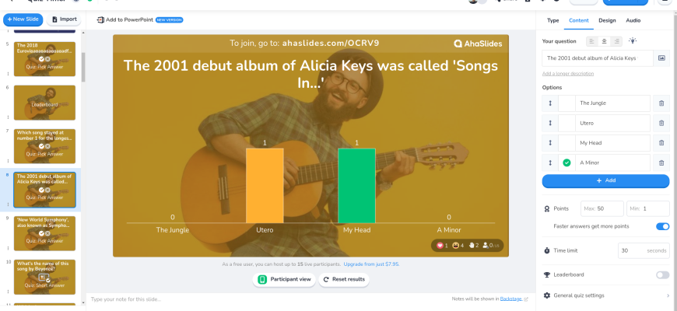Uncheck A Minor as the correct answer
677x311 pixels.
tap(567, 162)
